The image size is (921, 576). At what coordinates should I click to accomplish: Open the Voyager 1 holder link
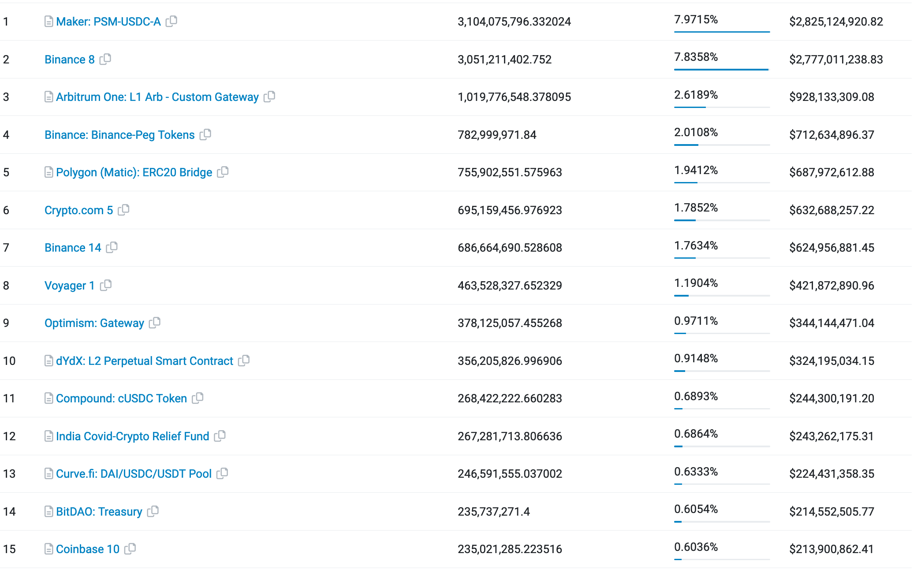click(x=70, y=286)
